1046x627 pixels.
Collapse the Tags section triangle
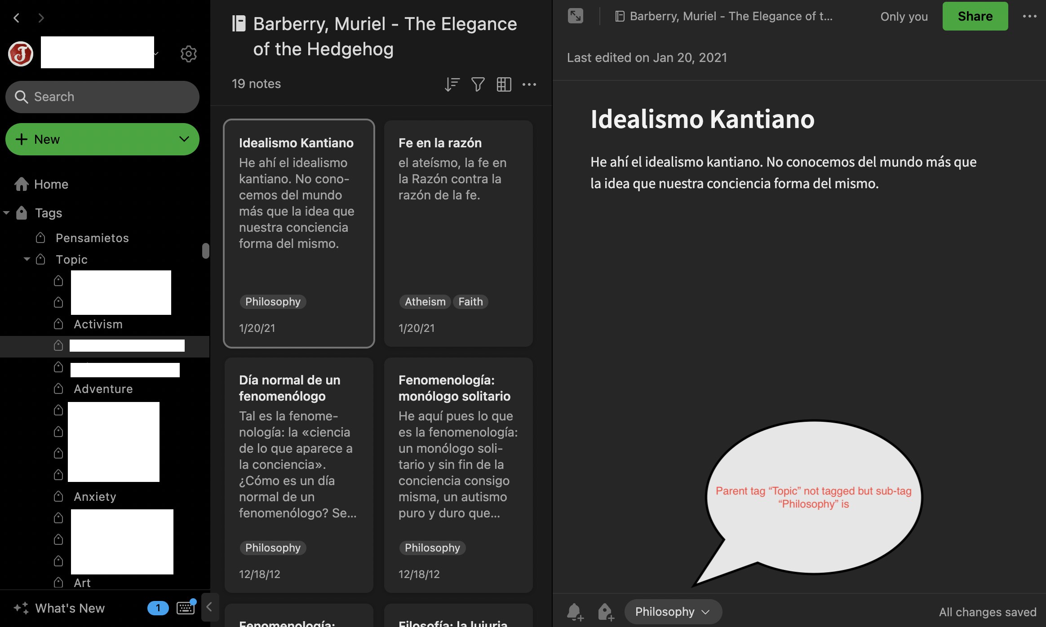pos(6,213)
